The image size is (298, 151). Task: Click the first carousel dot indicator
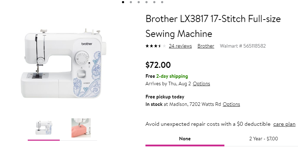(123, 2)
